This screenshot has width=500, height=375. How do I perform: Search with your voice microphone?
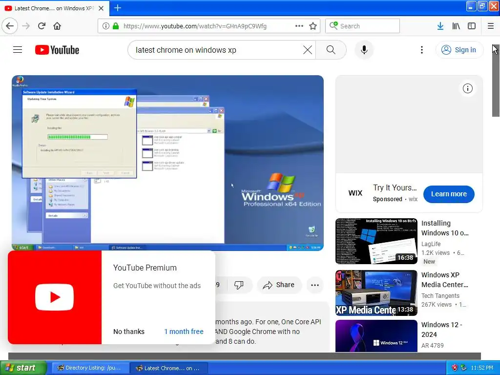(364, 50)
